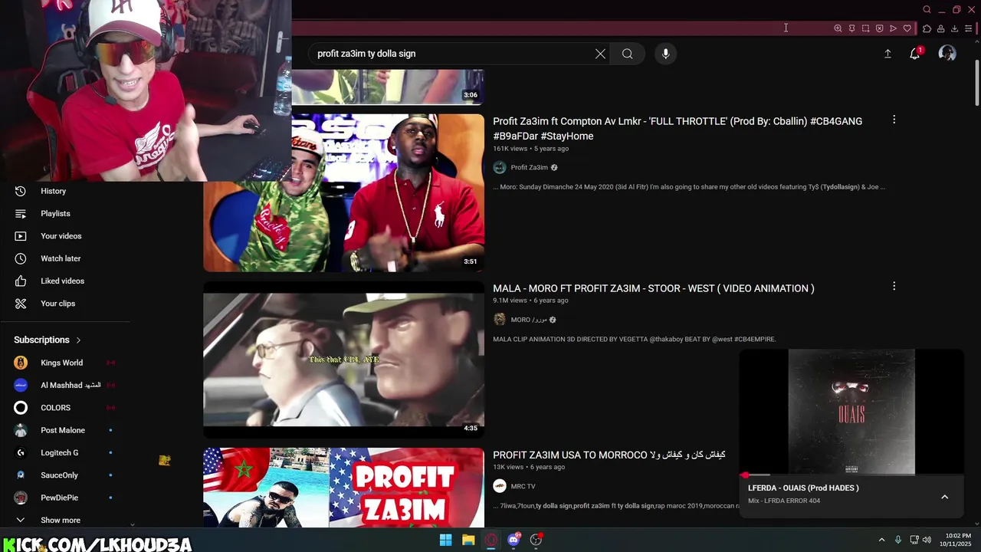Open the ad blocker shield icon
Viewport: 981px width, 552px height.
click(879, 28)
